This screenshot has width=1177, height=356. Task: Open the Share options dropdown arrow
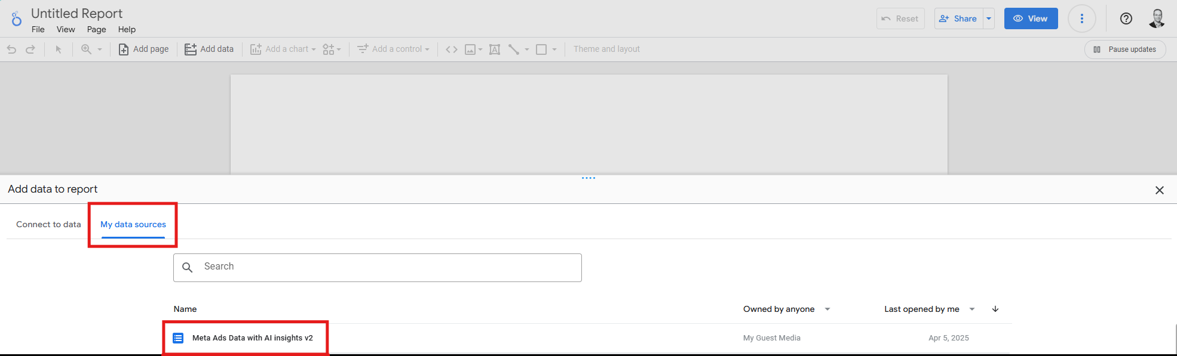click(x=989, y=18)
